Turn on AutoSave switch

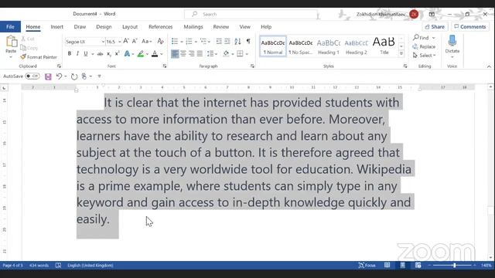tap(32, 76)
